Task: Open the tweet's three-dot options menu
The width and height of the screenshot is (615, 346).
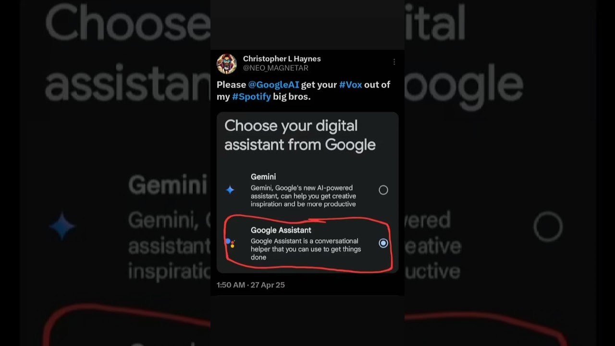Action: click(394, 62)
